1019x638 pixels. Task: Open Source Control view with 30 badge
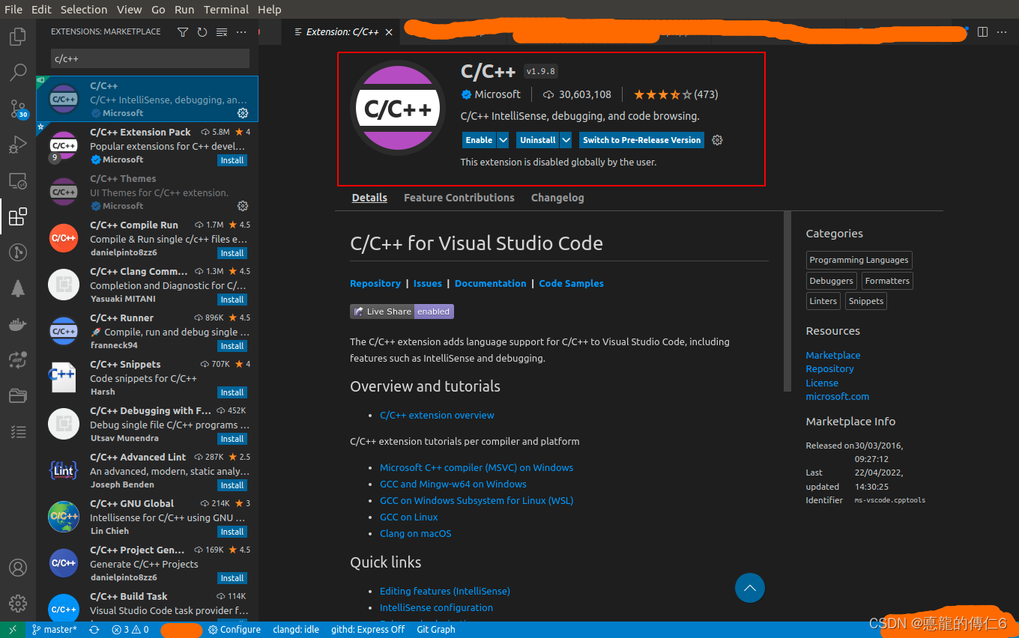click(18, 109)
